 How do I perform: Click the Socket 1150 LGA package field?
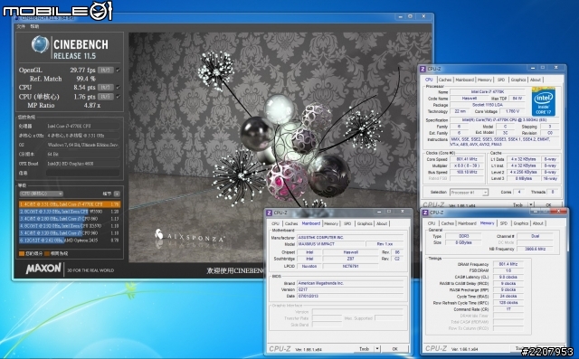(x=488, y=105)
